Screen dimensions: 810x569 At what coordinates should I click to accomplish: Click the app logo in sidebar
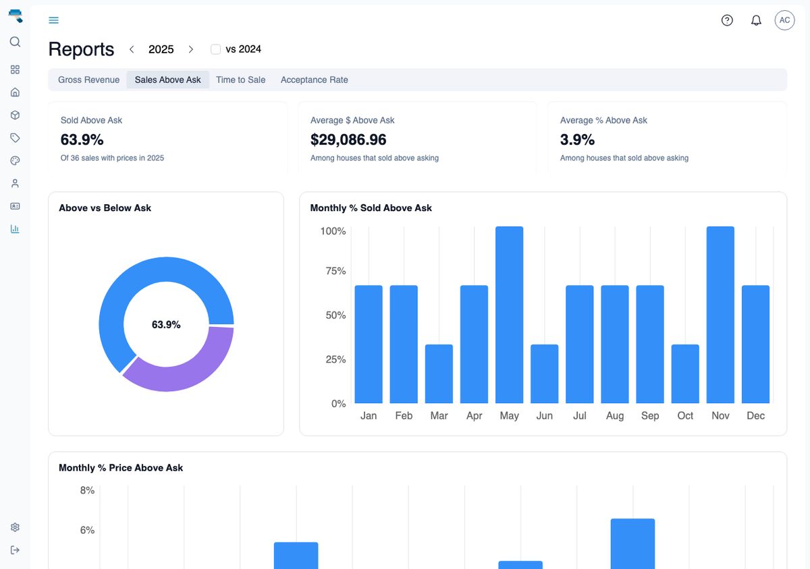click(x=15, y=16)
